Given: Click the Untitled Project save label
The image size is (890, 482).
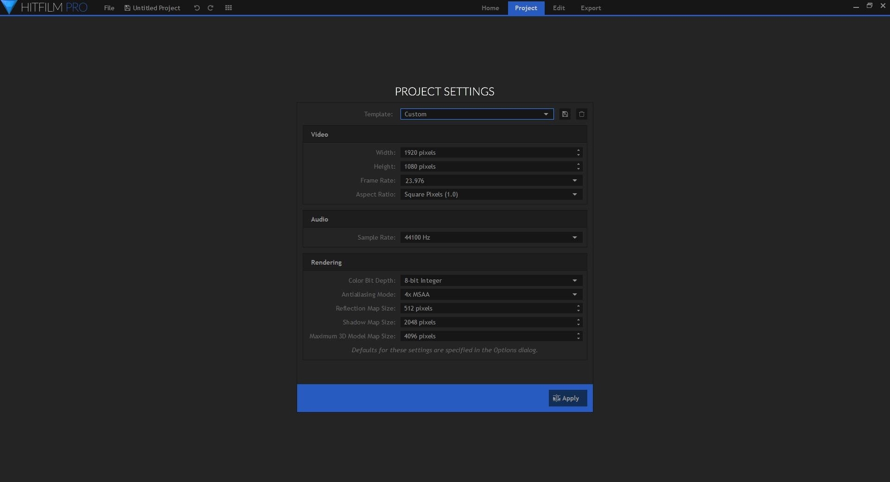Looking at the screenshot, I should [152, 8].
